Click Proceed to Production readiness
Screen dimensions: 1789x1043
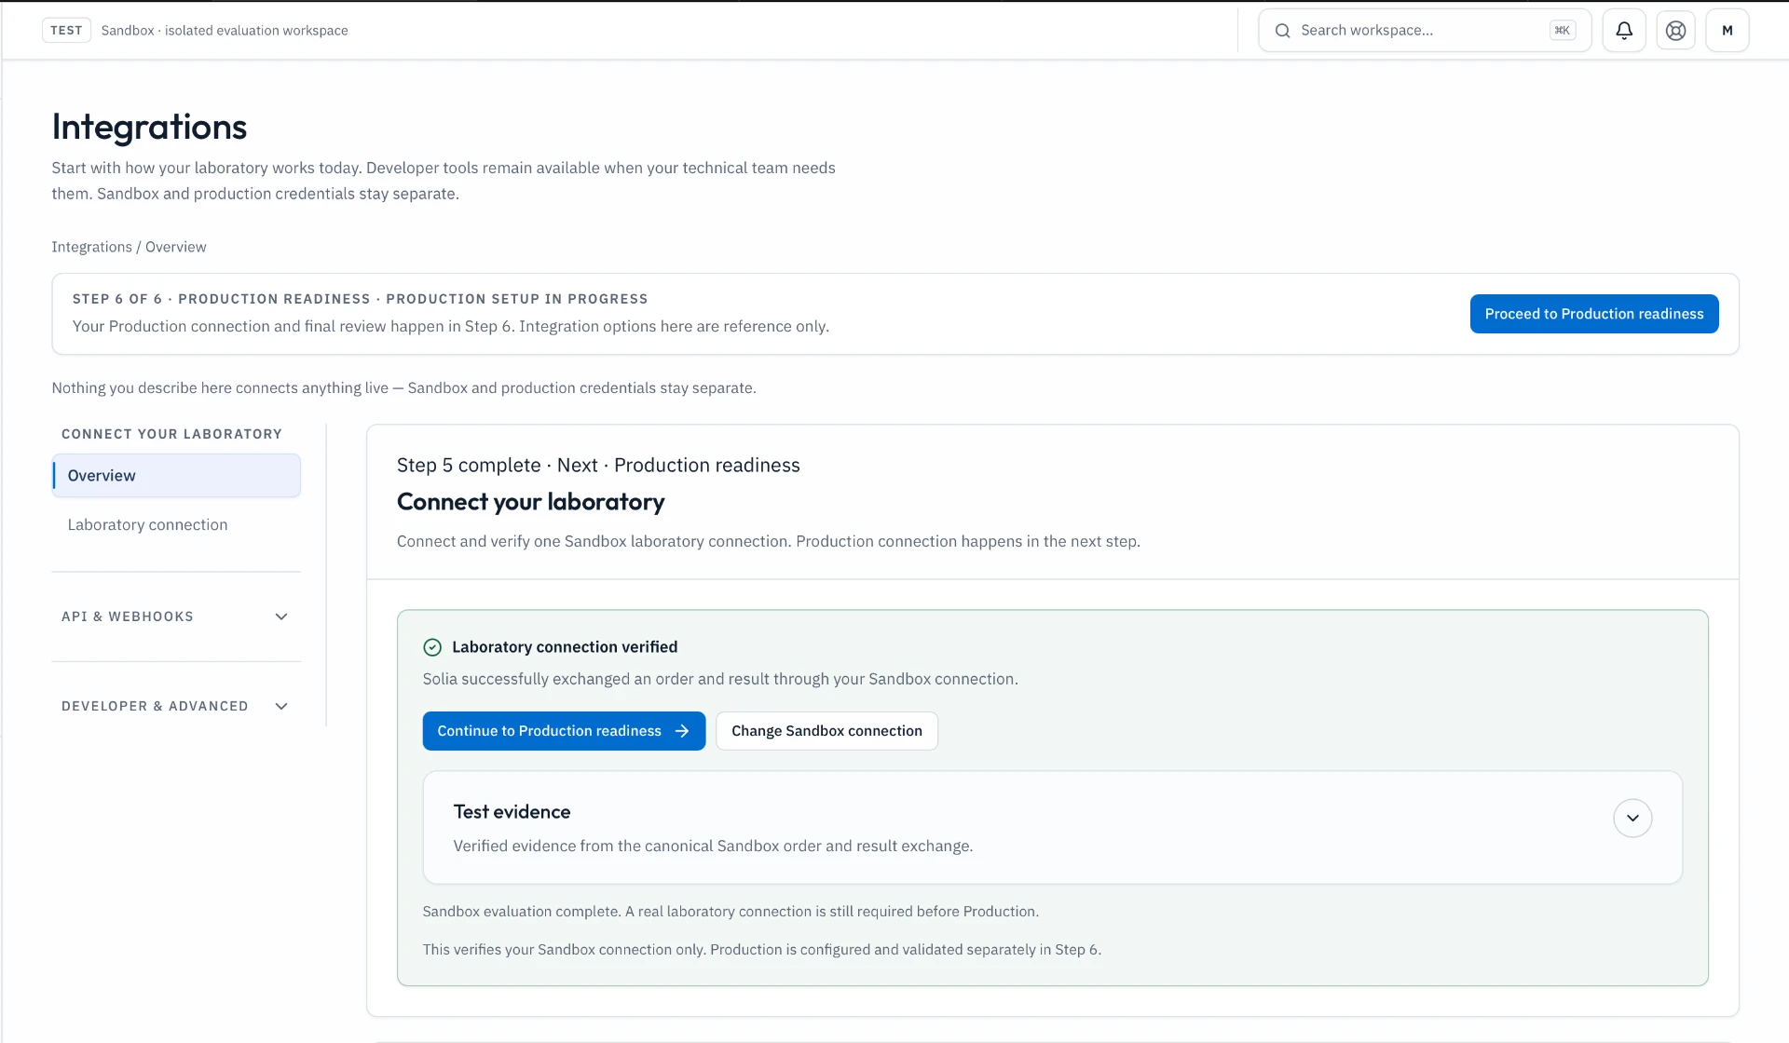[1594, 314]
